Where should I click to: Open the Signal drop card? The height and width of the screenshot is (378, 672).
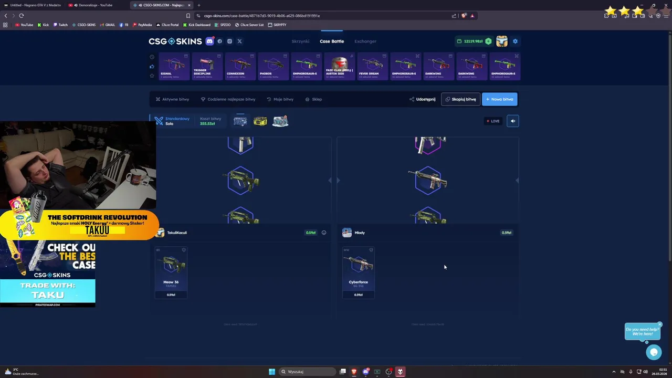pyautogui.click(x=174, y=67)
